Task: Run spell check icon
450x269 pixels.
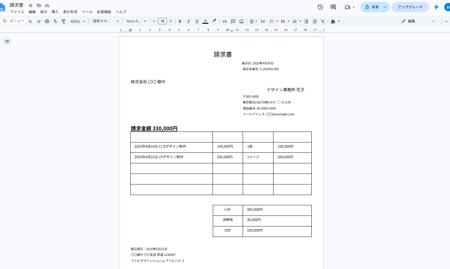Action: (x=55, y=21)
